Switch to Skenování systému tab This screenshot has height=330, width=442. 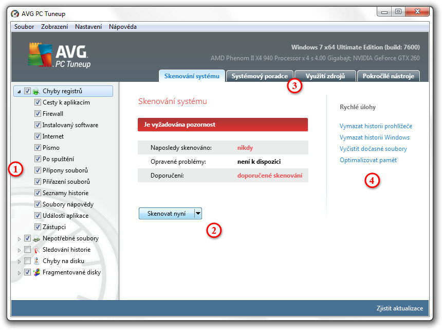pos(192,76)
